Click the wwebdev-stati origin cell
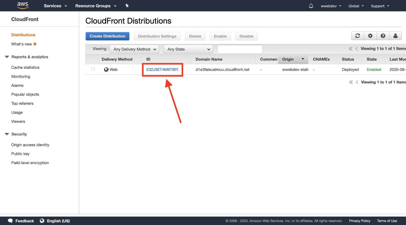This screenshot has width=406, height=225. point(295,70)
